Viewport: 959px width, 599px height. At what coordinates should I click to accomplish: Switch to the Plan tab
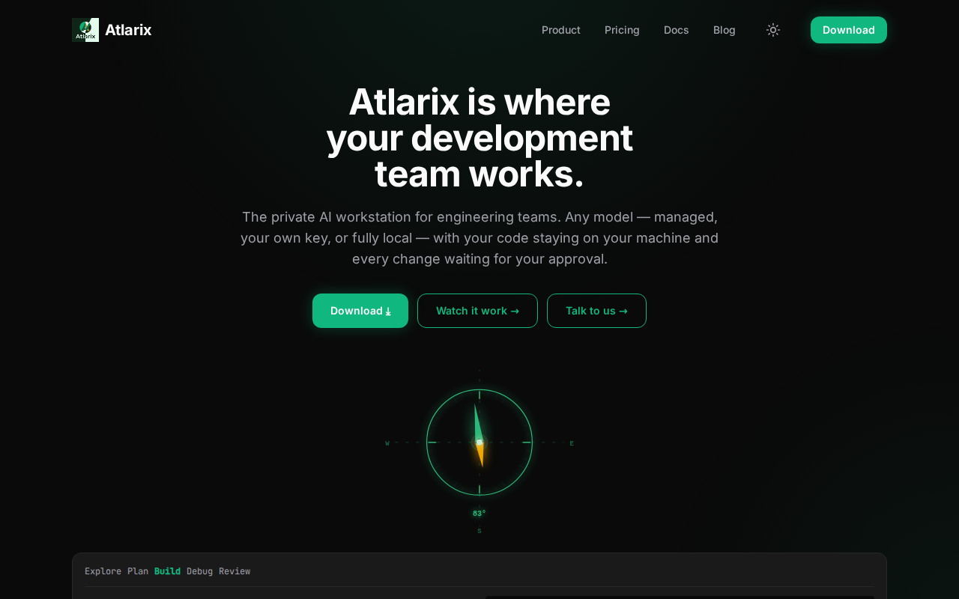pyautogui.click(x=138, y=571)
